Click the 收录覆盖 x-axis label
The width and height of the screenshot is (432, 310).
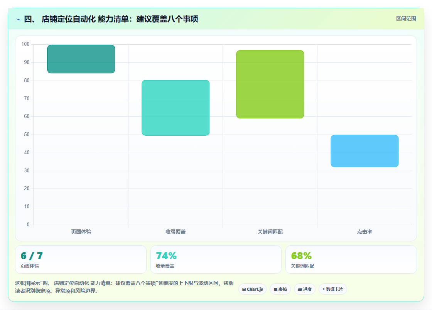(175, 232)
